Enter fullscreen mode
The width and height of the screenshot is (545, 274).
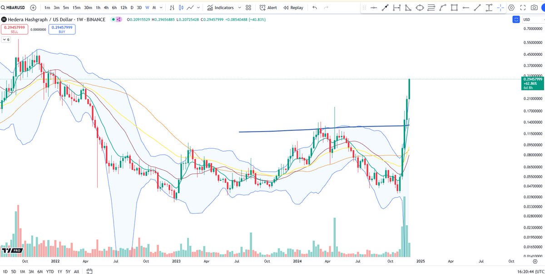(523, 8)
